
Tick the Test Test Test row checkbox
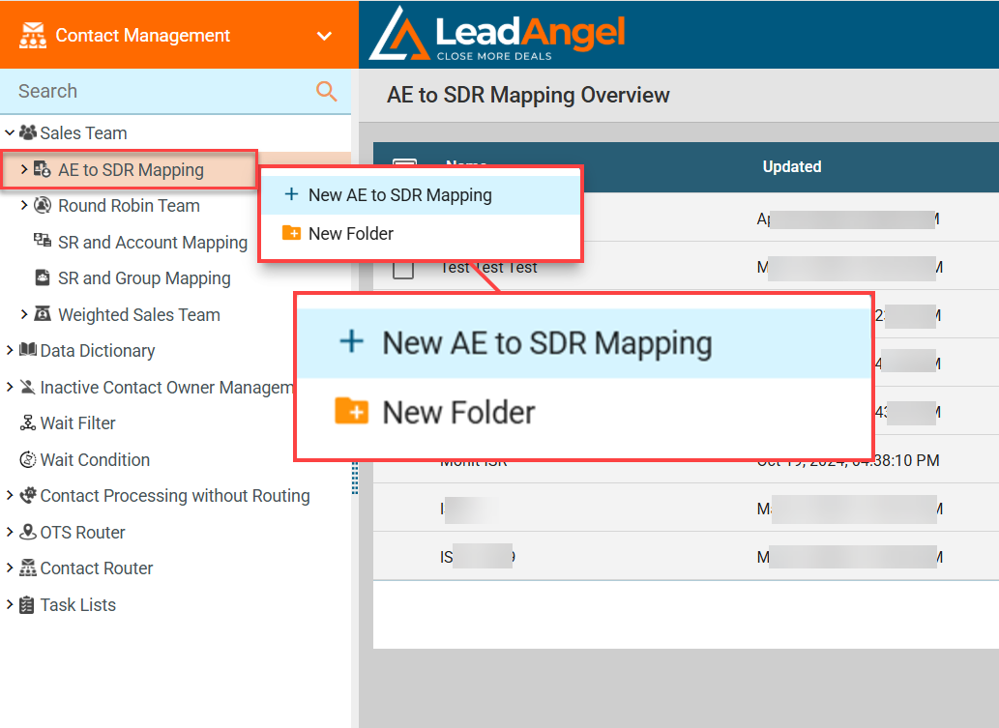(403, 268)
